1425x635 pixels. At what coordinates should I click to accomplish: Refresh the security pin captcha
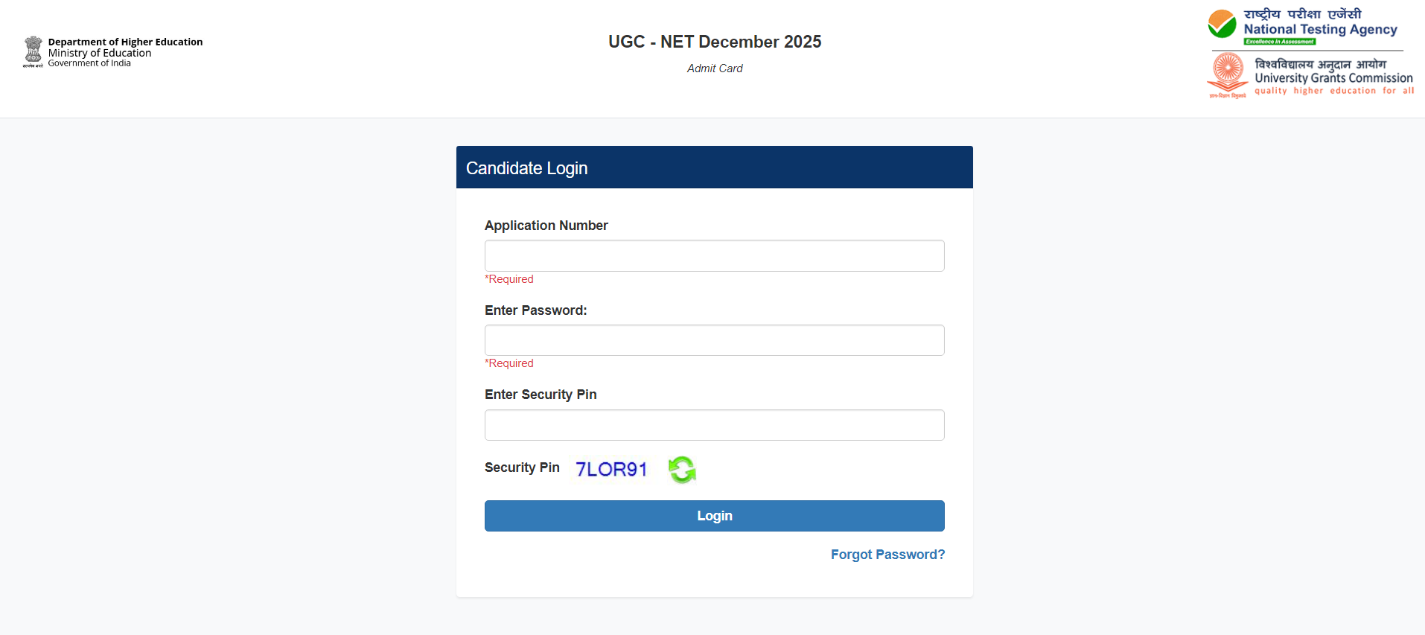click(x=682, y=470)
